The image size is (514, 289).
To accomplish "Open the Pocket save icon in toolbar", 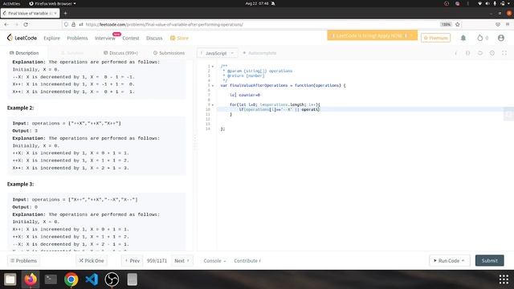I will tap(498, 24).
